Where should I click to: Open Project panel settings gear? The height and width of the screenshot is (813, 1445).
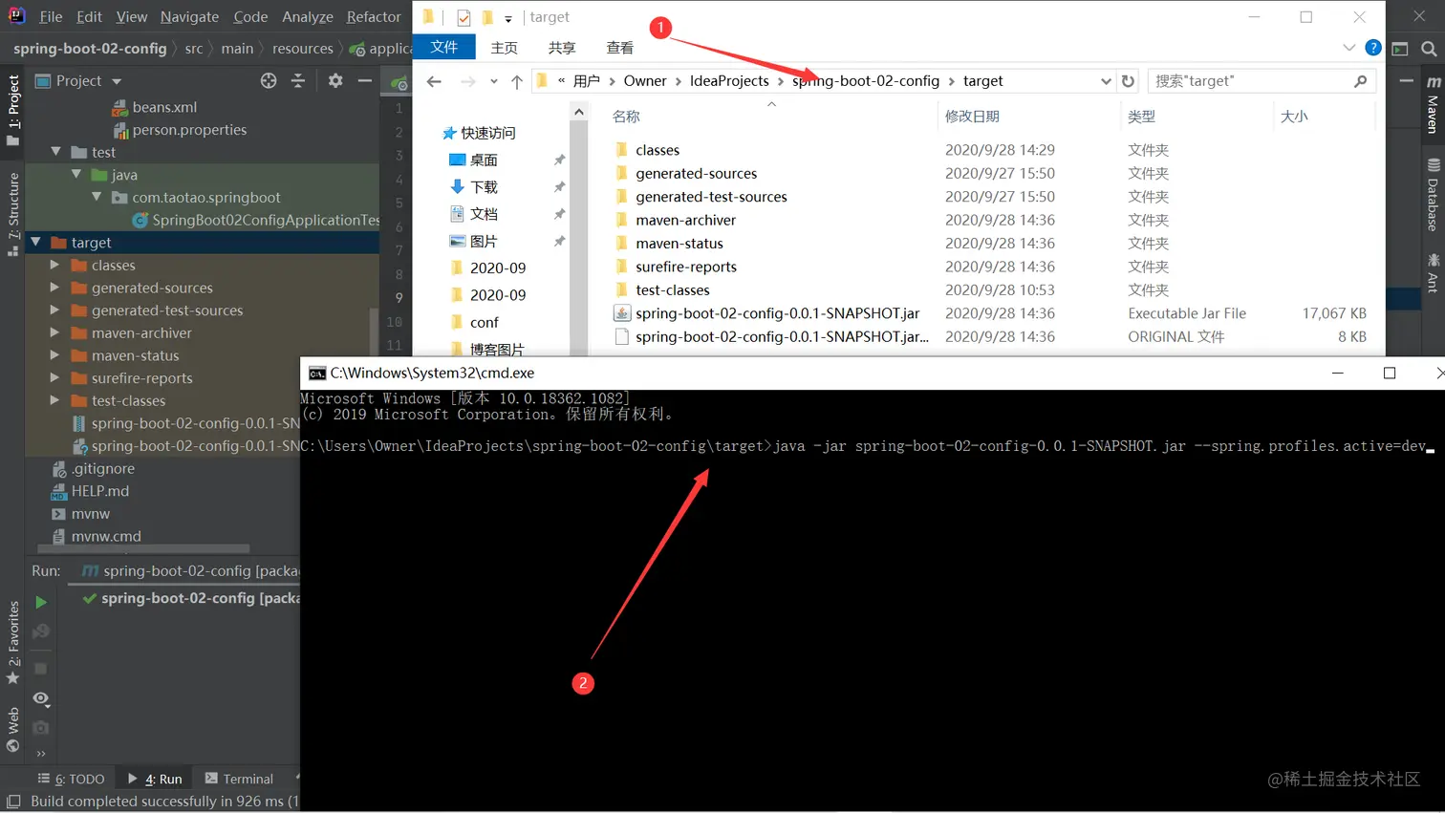(335, 81)
